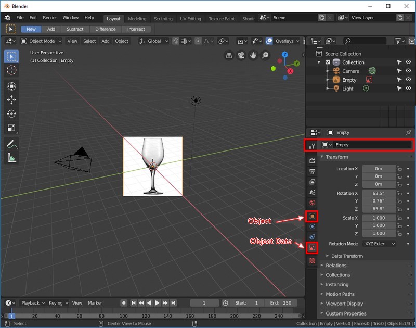Open the Object Mode dropdown

(42, 41)
